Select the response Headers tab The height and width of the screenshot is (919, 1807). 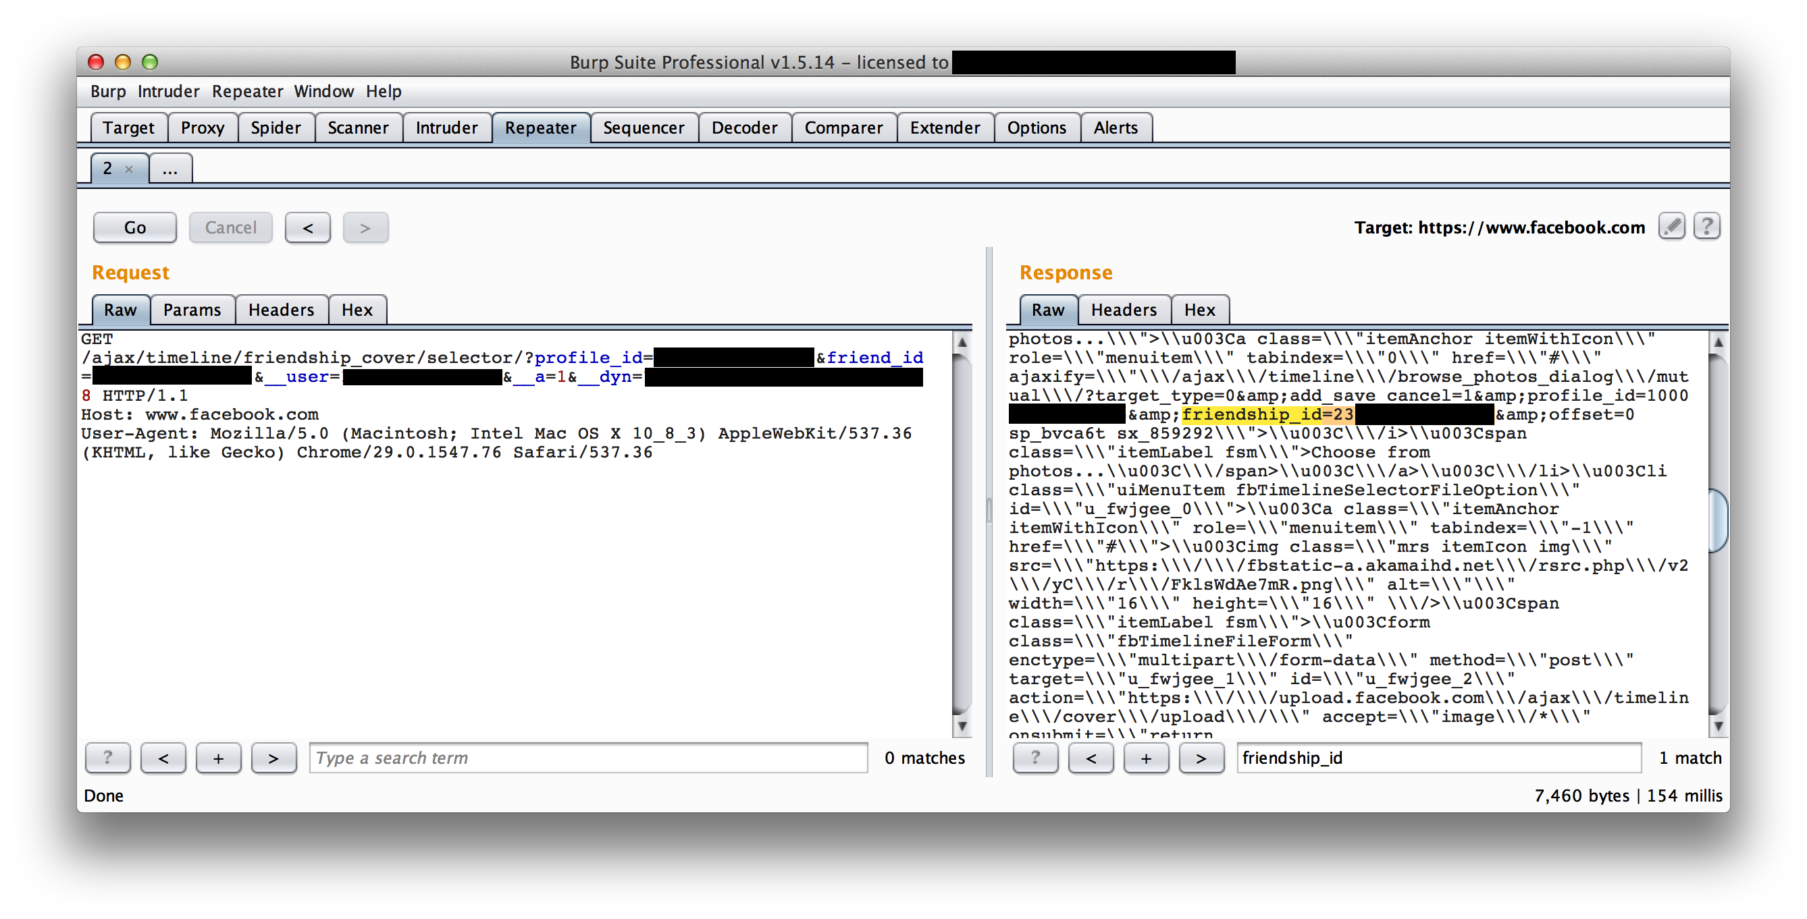tap(1124, 310)
